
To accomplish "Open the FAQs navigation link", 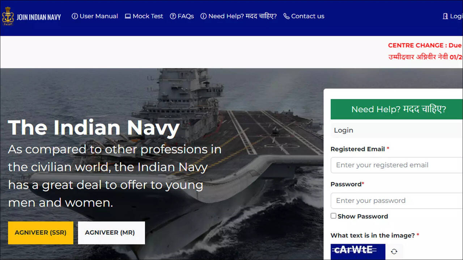I will pyautogui.click(x=186, y=16).
